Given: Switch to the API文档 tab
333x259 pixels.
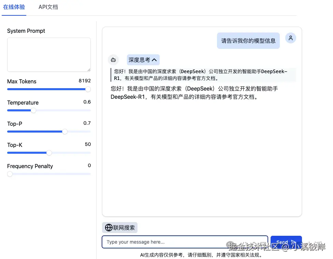Looking at the screenshot, I should coord(48,7).
